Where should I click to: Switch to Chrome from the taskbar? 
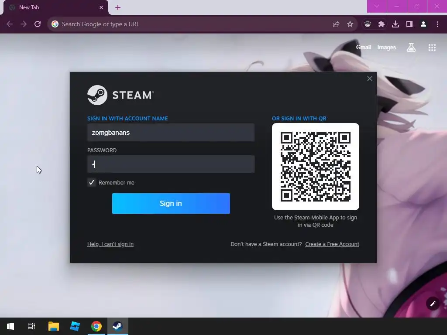click(96, 326)
